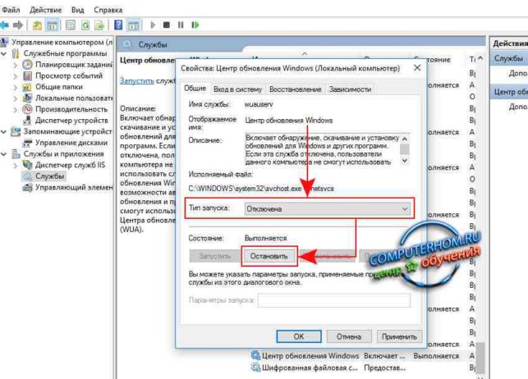
Task: Click Службы header in Действия pane
Action: (509, 58)
